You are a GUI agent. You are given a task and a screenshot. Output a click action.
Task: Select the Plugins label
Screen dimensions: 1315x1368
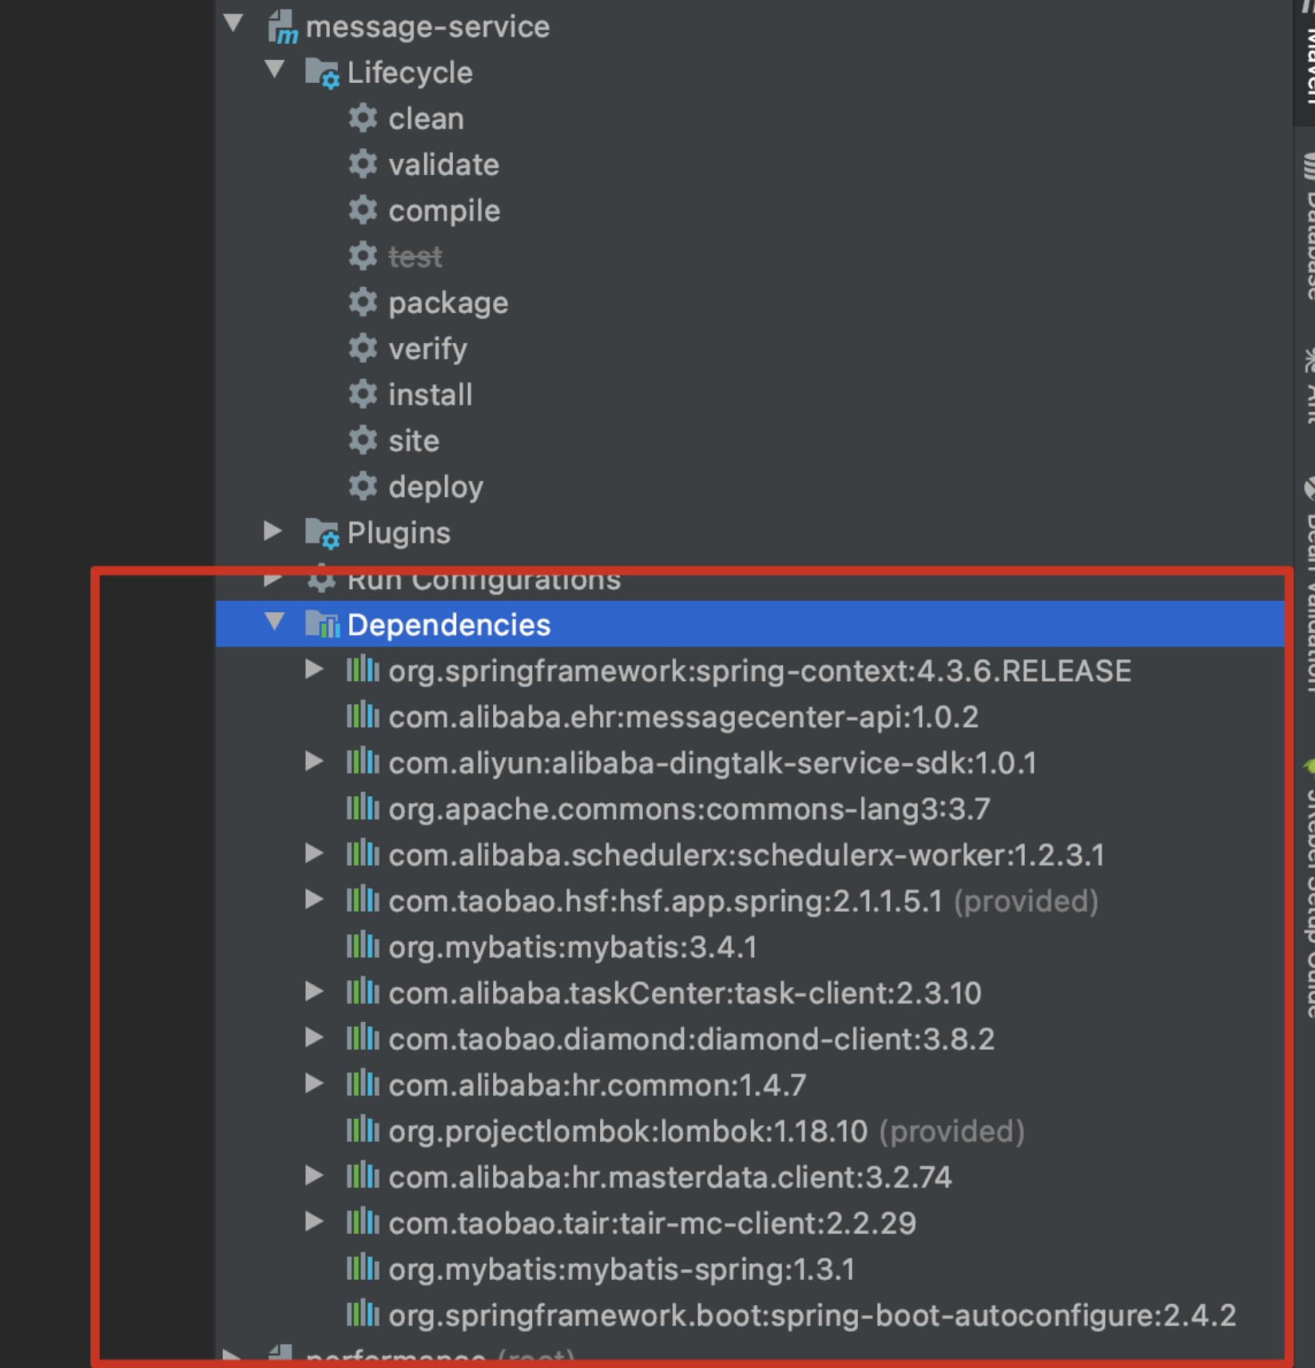click(399, 533)
